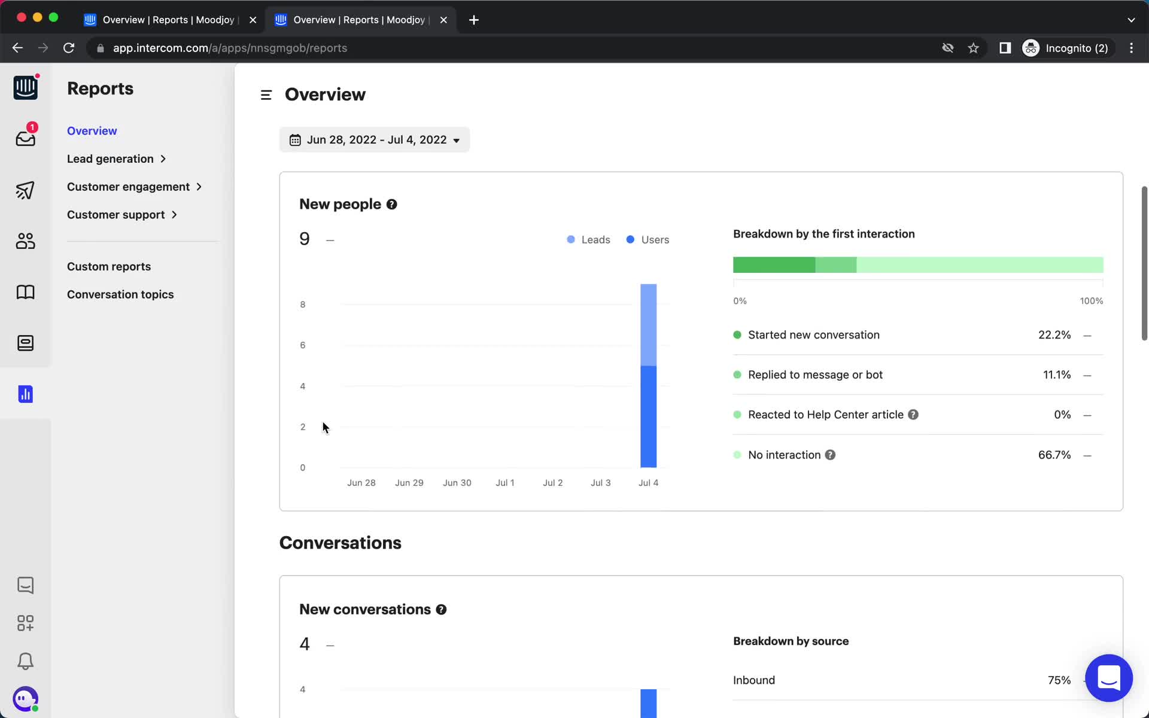Click help icon next to New people
Screen dimensions: 1149x718
pyautogui.click(x=391, y=205)
